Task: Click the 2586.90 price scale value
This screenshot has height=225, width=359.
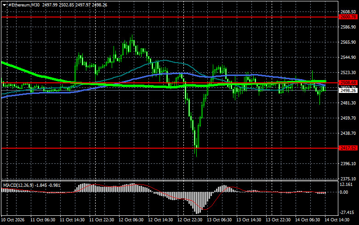Action: (348, 27)
